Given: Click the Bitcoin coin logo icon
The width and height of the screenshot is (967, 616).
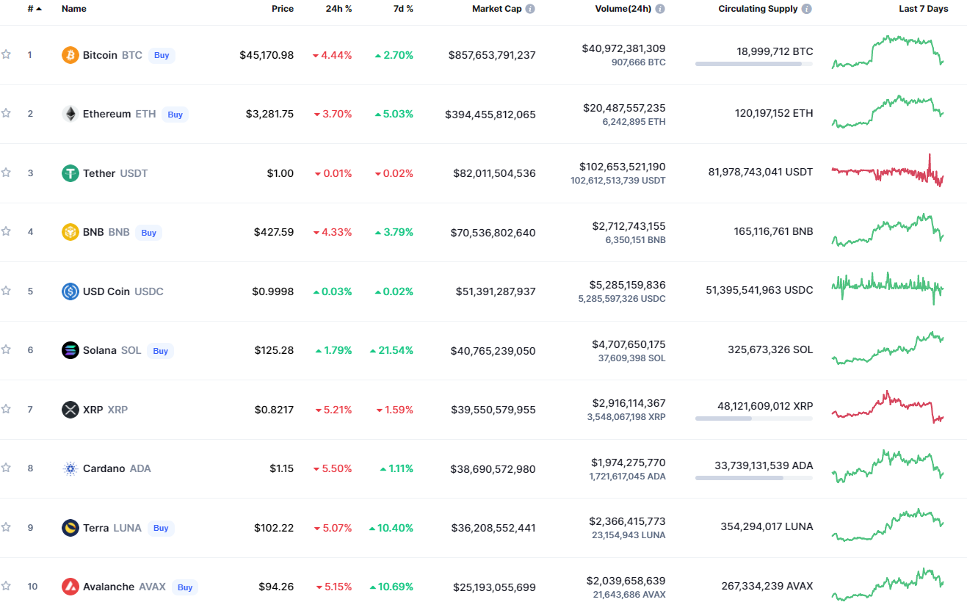Looking at the screenshot, I should pyautogui.click(x=70, y=55).
